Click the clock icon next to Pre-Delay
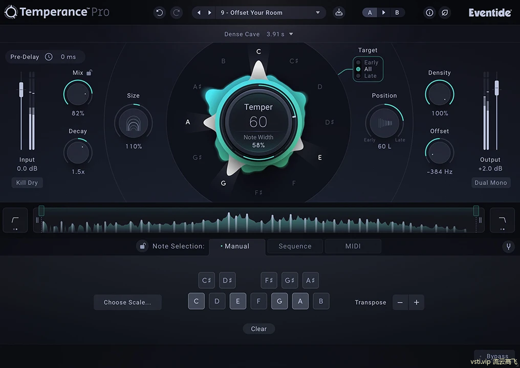 tap(49, 57)
